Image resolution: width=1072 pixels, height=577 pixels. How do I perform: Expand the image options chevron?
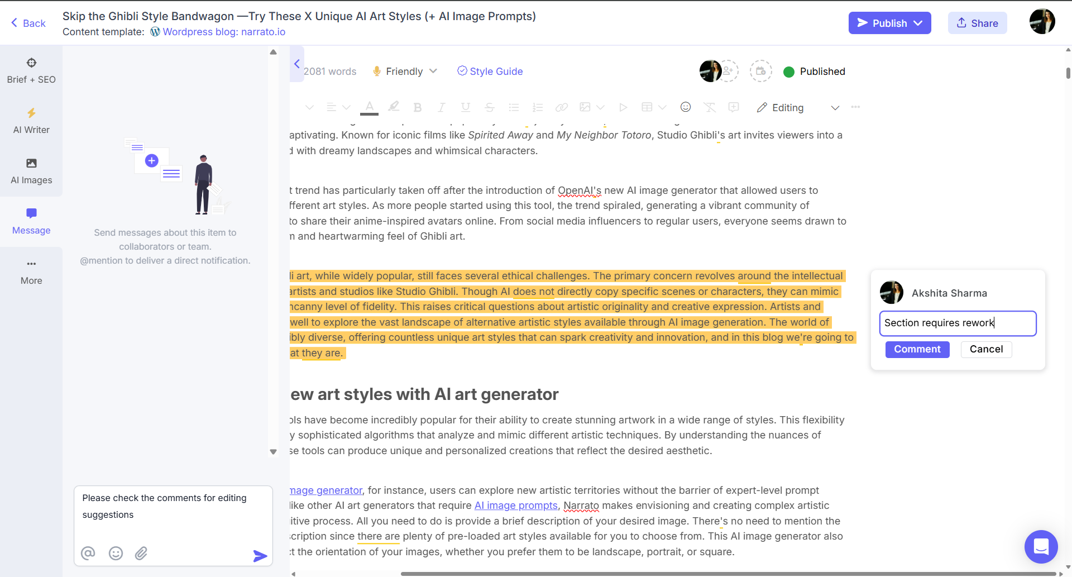coord(600,107)
